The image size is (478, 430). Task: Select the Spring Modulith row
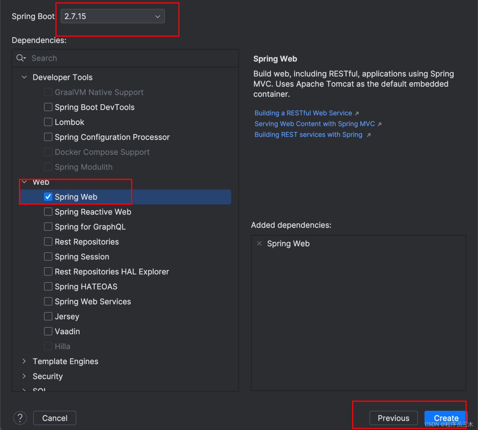(x=126, y=167)
